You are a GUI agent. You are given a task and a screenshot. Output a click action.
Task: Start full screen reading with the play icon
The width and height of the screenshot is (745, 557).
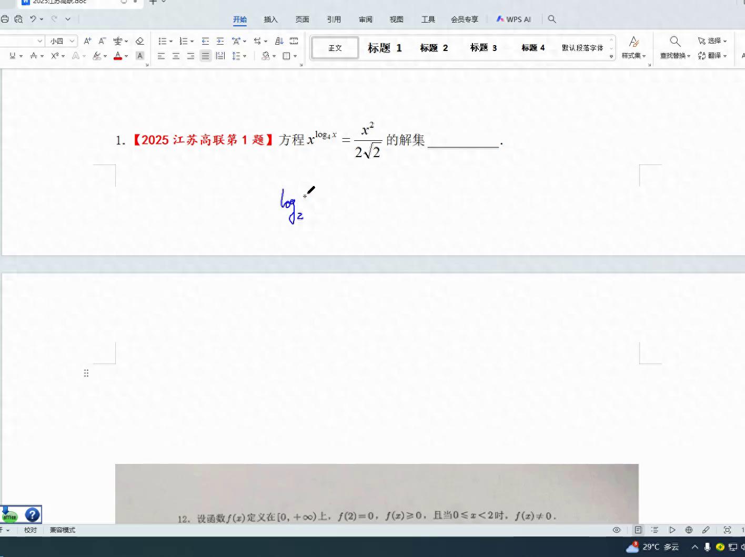click(672, 530)
